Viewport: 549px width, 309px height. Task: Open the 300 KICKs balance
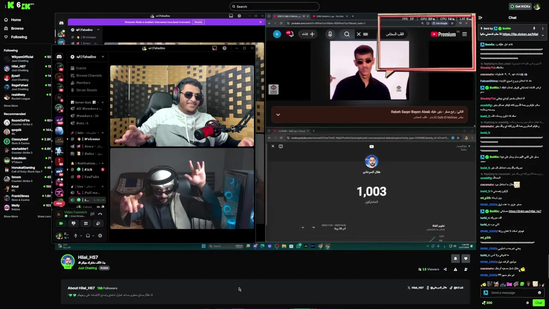[x=487, y=303]
